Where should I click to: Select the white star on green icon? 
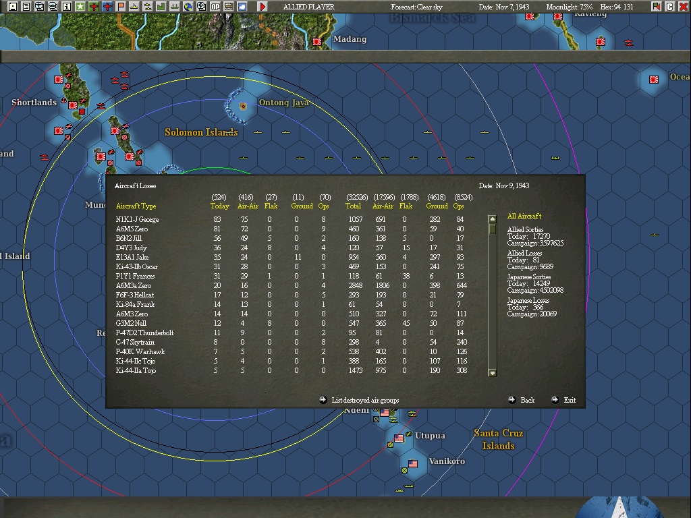(80, 6)
